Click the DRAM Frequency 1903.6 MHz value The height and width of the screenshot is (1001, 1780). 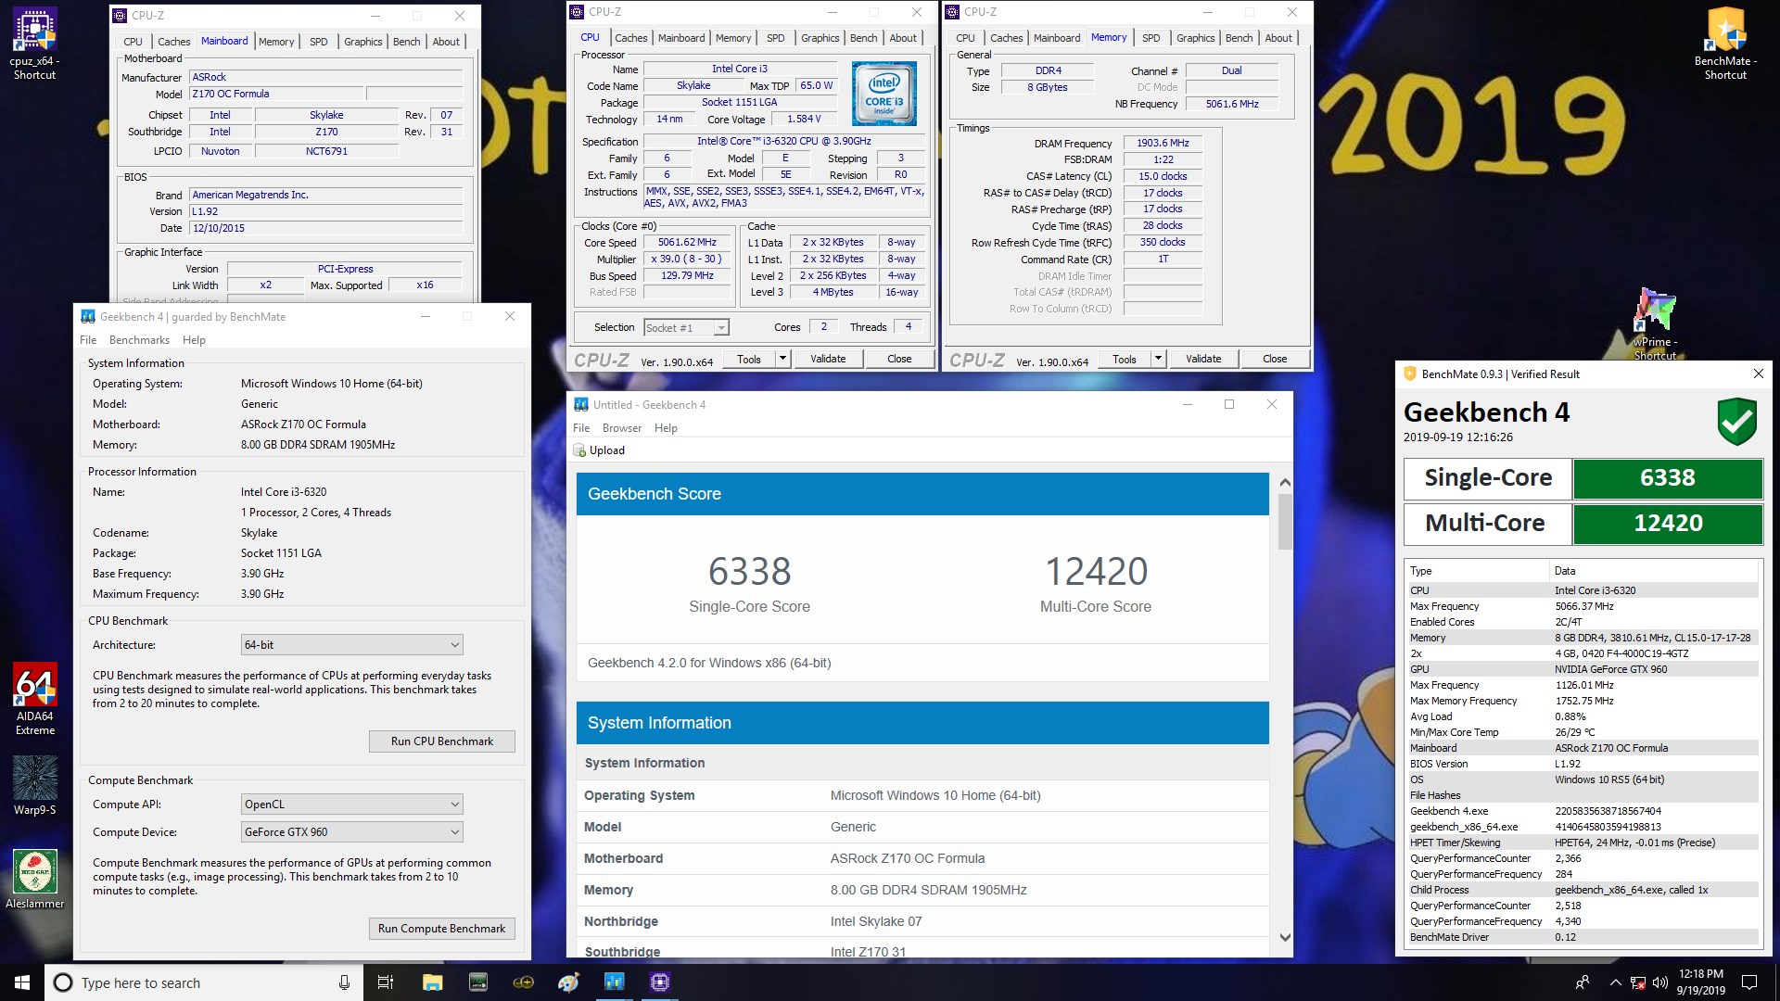(1163, 143)
